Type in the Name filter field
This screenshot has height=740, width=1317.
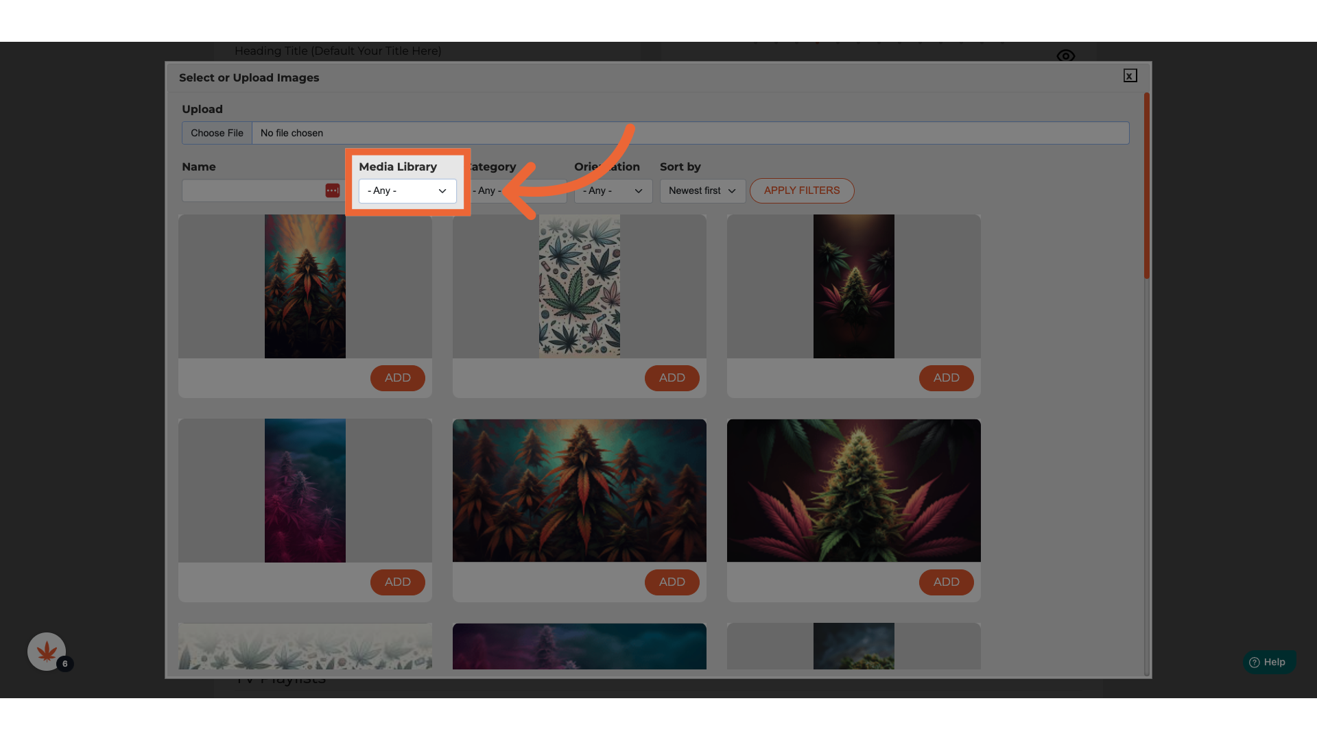[252, 190]
